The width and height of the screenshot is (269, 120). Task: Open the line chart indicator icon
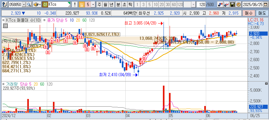pyautogui.click(x=226, y=4)
